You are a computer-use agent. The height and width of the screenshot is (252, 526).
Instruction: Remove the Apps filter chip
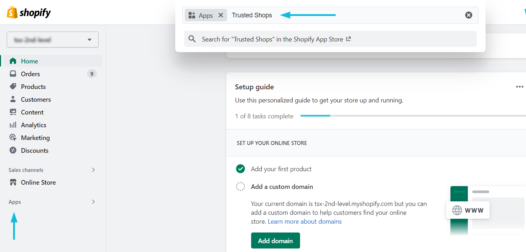221,15
